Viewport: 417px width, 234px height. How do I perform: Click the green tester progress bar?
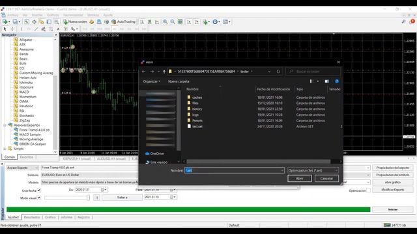coord(188,209)
